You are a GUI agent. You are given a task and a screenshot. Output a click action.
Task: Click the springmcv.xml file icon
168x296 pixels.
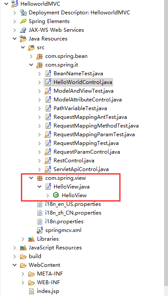coord(40,230)
